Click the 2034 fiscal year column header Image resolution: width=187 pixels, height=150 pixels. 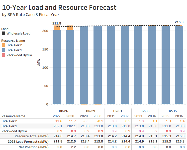(x=152, y=116)
